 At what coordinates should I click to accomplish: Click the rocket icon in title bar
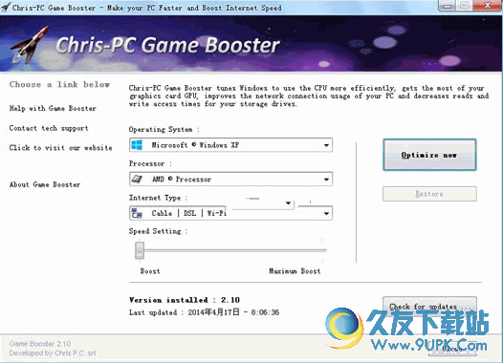click(6, 7)
